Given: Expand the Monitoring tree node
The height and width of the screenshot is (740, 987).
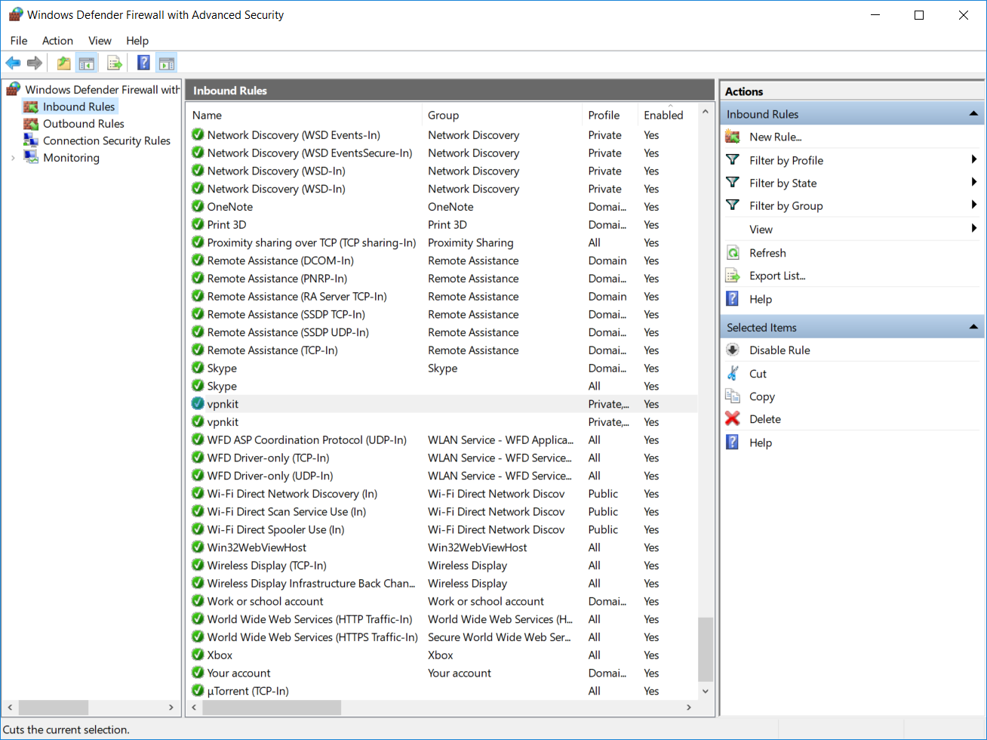Looking at the screenshot, I should [13, 158].
